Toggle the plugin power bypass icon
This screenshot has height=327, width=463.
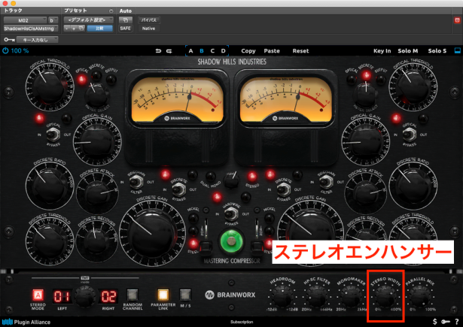coord(5,51)
